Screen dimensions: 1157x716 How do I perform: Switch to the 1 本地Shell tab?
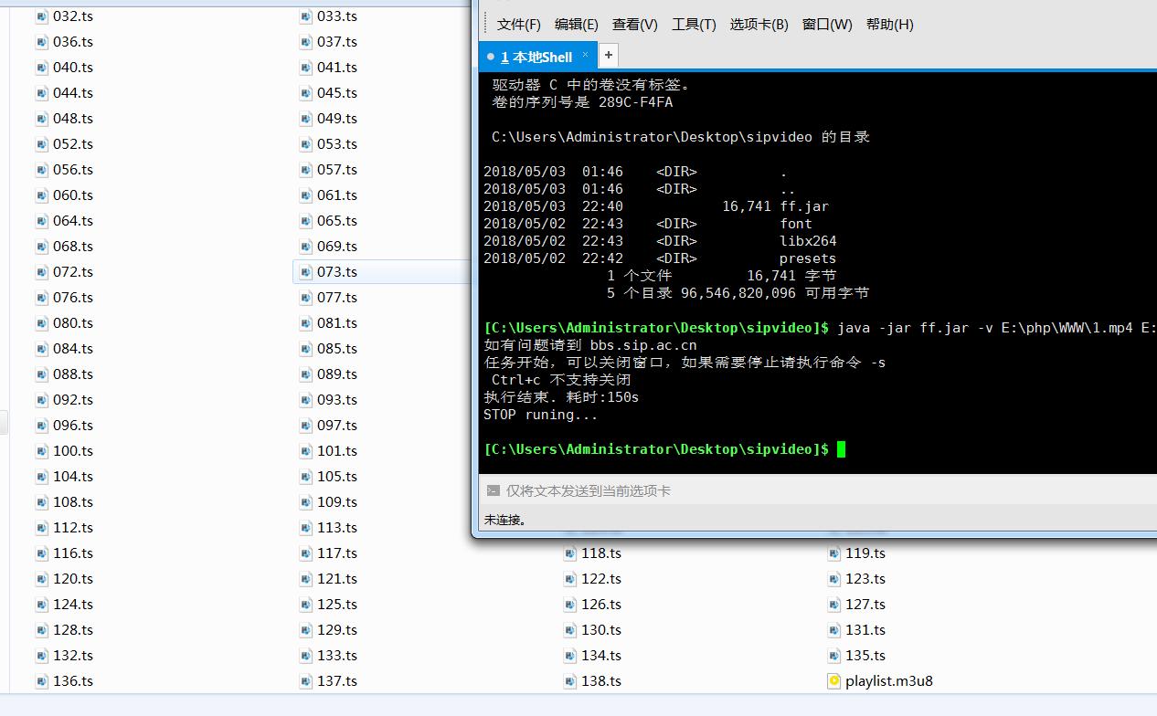[535, 56]
